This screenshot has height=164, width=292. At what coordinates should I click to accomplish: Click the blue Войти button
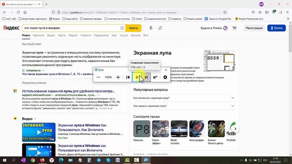[276, 28]
